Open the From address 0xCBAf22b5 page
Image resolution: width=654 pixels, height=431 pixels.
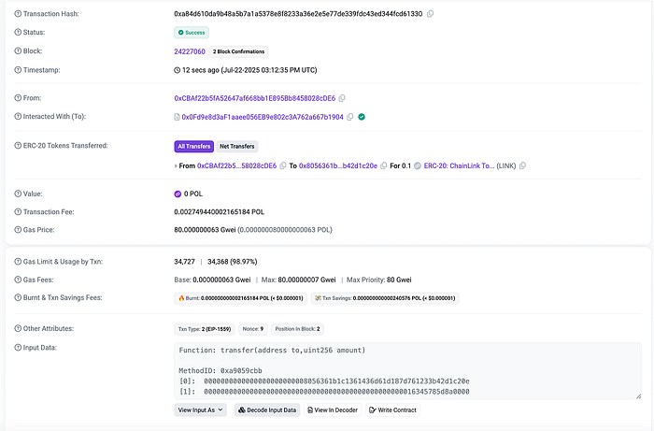254,98
